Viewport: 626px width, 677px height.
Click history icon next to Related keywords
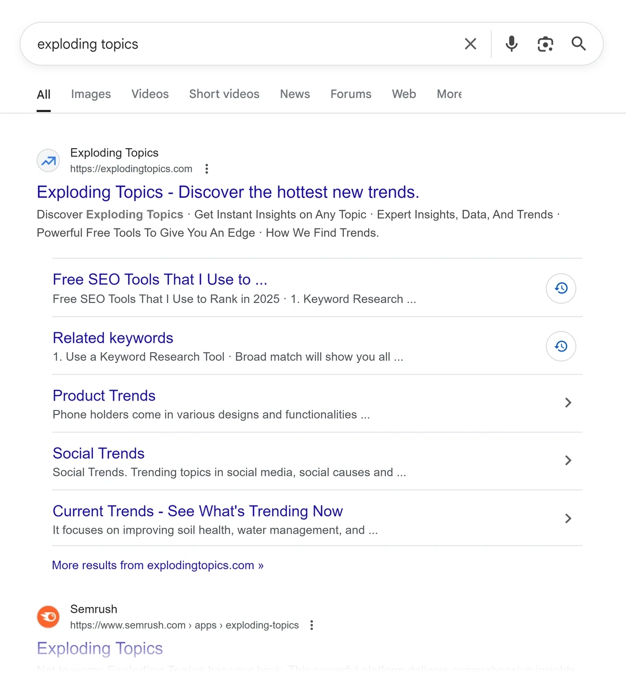pos(561,346)
